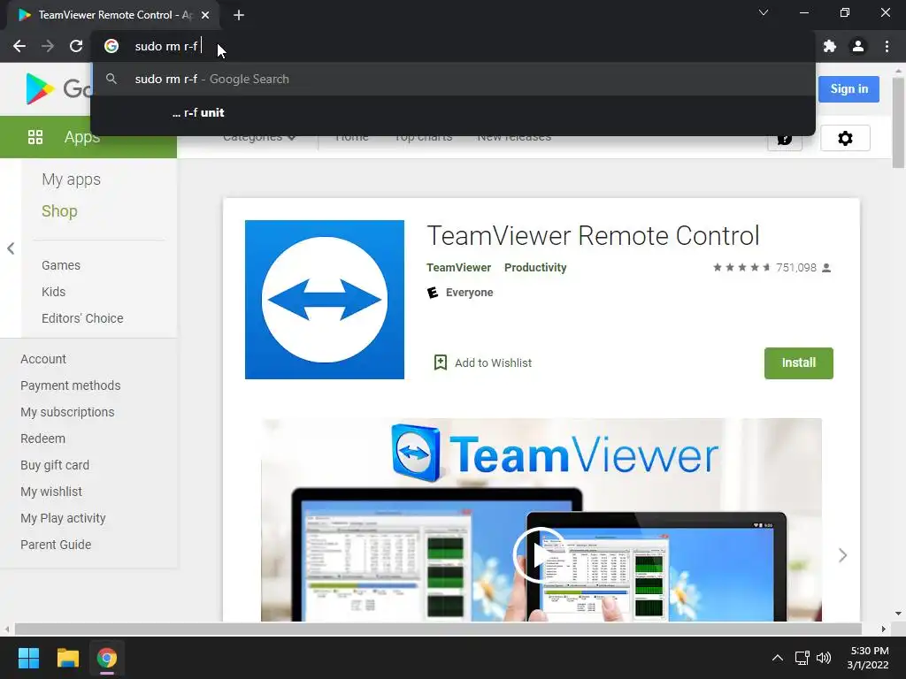This screenshot has width=906, height=679.
Task: Click the Sign in button
Action: pos(848,89)
